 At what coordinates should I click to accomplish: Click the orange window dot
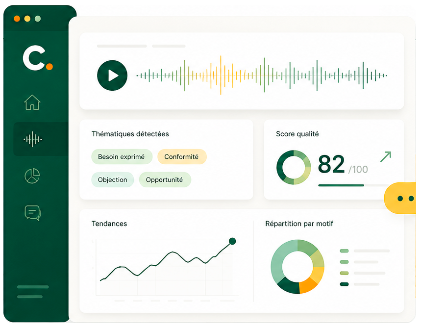pos(17,19)
